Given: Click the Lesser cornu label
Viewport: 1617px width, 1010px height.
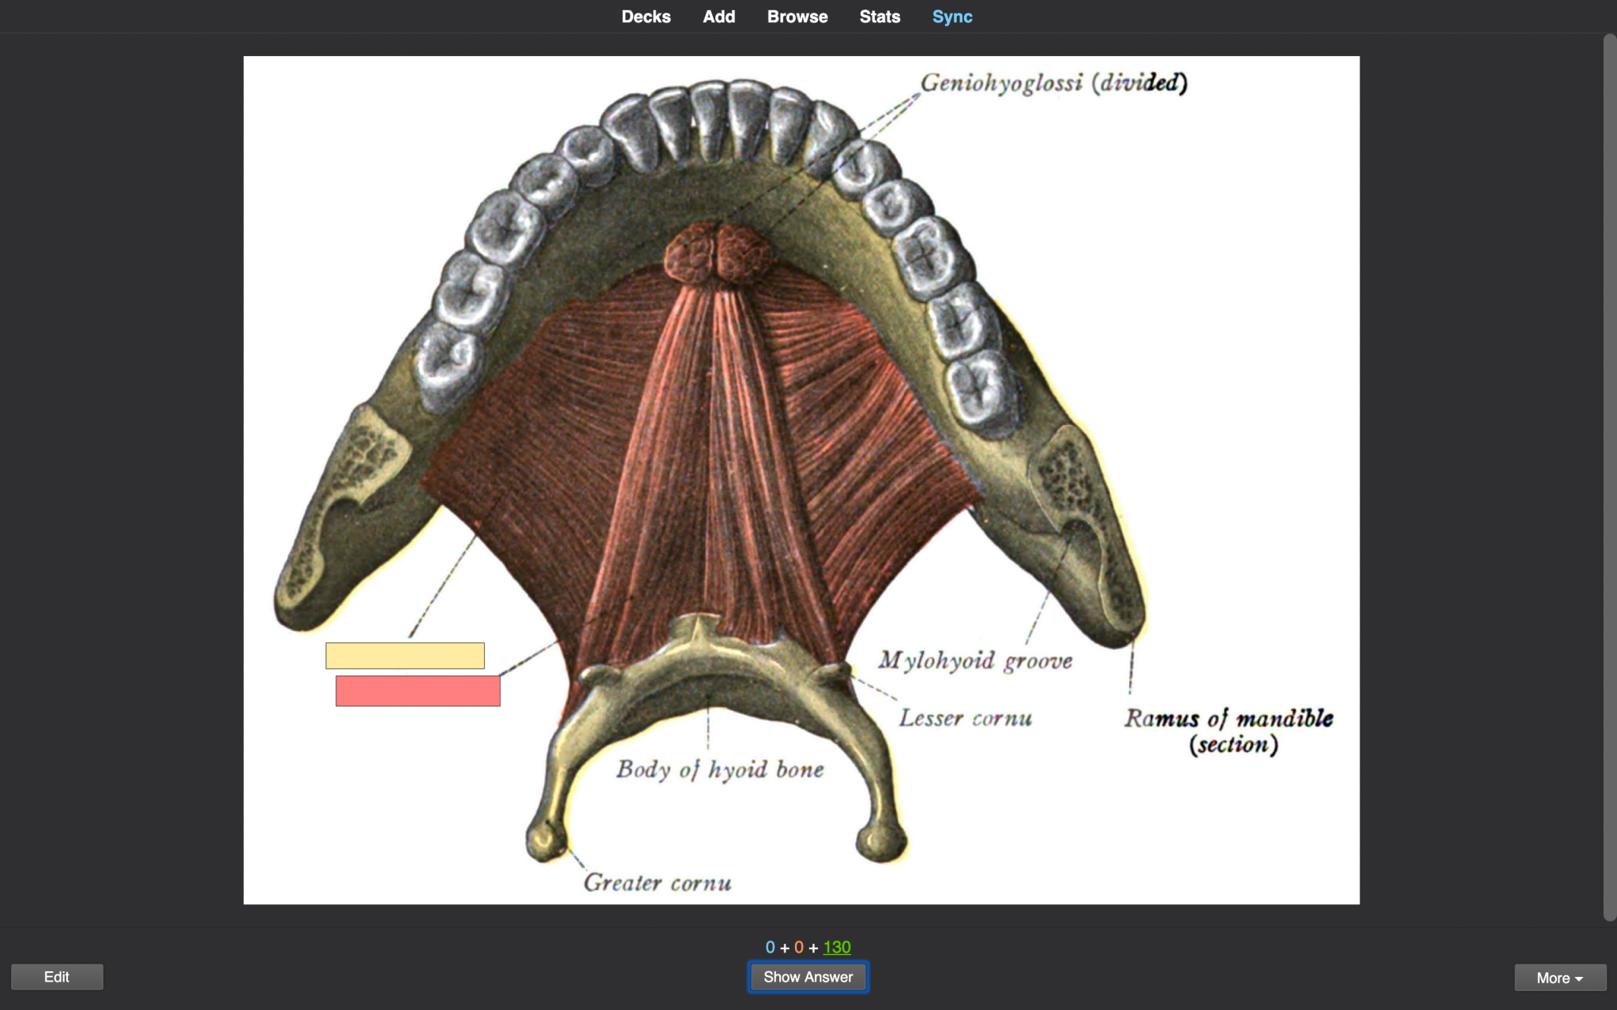Looking at the screenshot, I should pos(965,718).
